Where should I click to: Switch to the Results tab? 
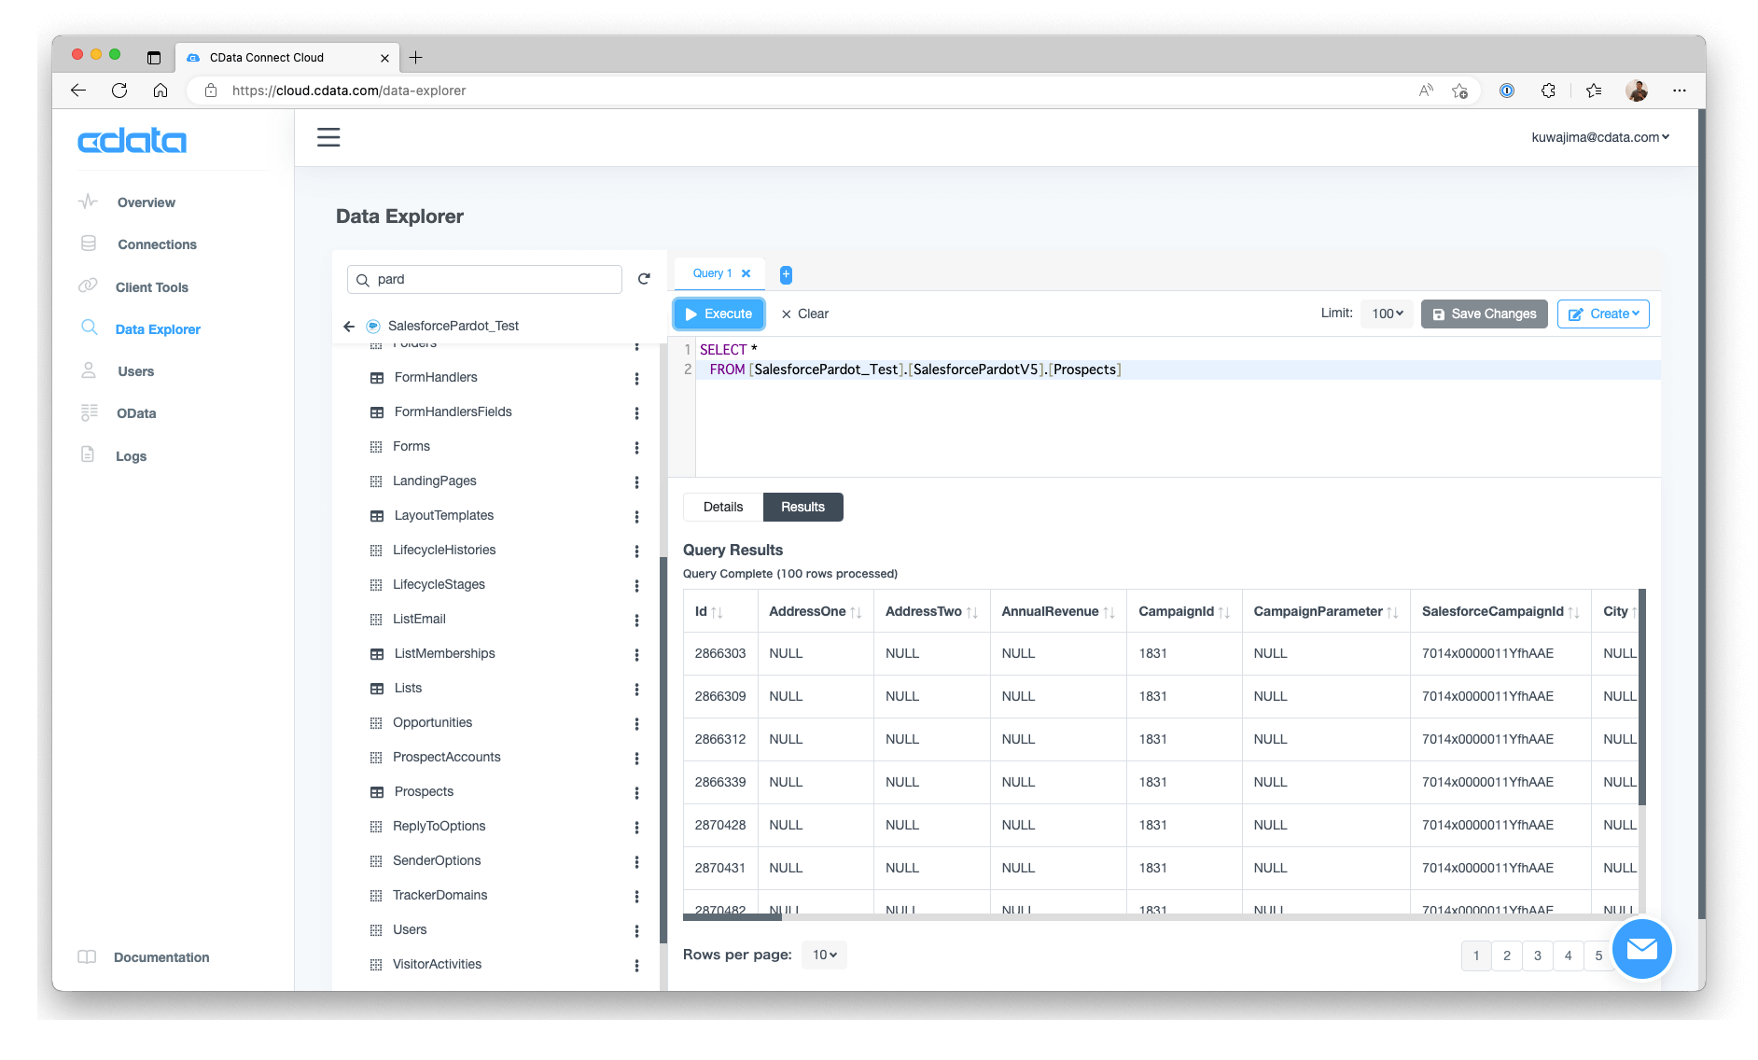tap(803, 508)
